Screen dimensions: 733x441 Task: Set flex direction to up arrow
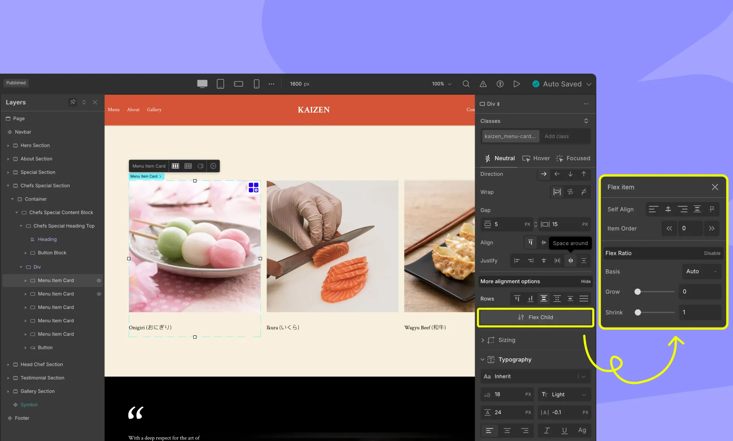[x=584, y=174]
